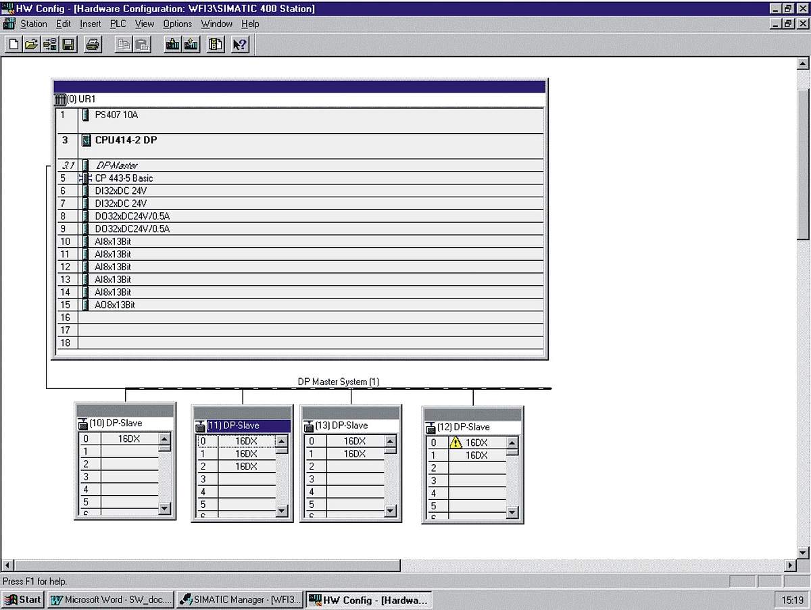Click the HW Config taskbar button

pyautogui.click(x=369, y=599)
